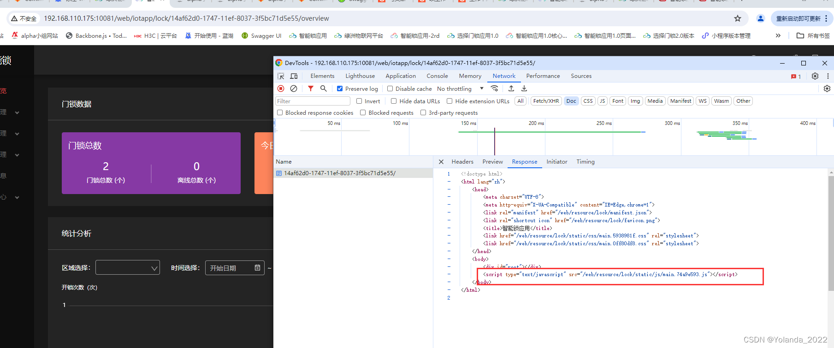Click the calendar icon in 开始日期 field
Image resolution: width=834 pixels, height=348 pixels.
[258, 268]
